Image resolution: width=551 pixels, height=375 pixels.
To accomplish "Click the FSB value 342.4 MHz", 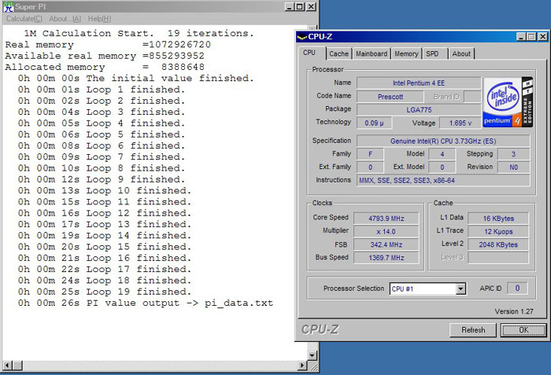I will click(386, 244).
